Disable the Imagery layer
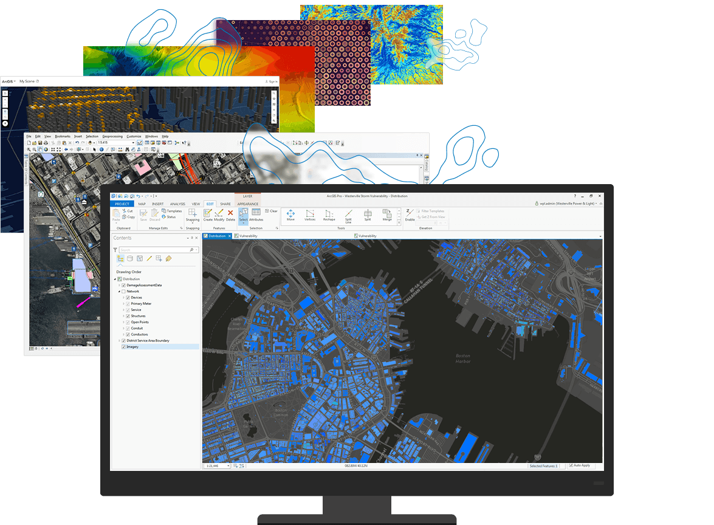This screenshot has width=714, height=525. 123,346
